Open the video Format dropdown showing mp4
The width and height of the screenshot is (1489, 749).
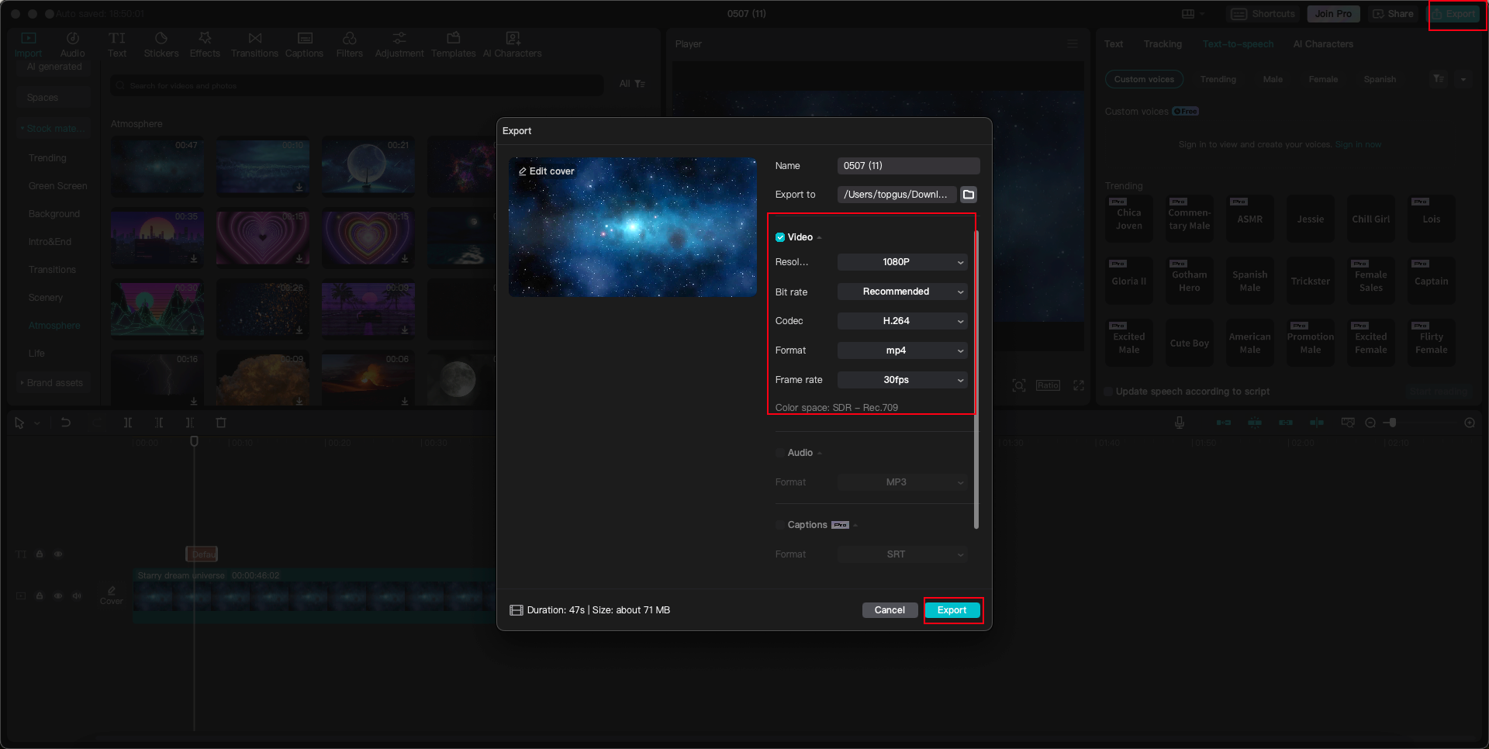click(x=903, y=350)
